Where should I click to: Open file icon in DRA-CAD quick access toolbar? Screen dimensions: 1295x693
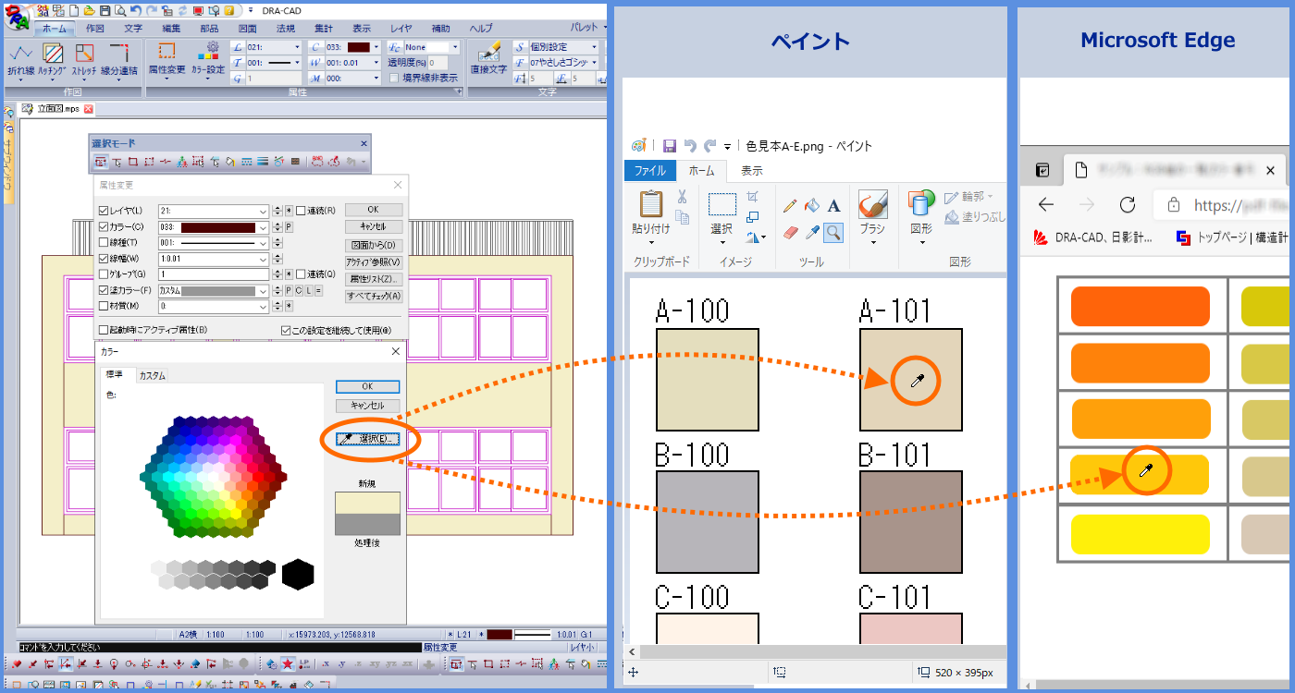click(x=89, y=10)
